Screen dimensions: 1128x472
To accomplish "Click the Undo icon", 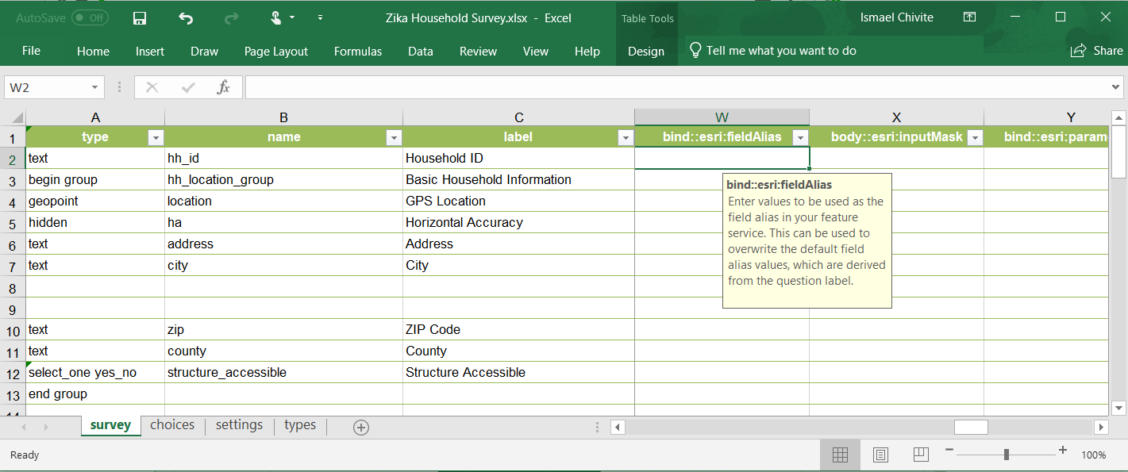I will [186, 17].
